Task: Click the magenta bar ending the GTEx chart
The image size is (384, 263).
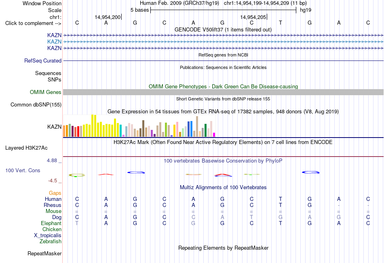Action: pyautogui.click(x=214, y=135)
